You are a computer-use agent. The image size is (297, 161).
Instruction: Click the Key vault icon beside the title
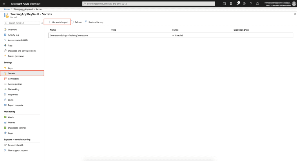coord(6,15)
